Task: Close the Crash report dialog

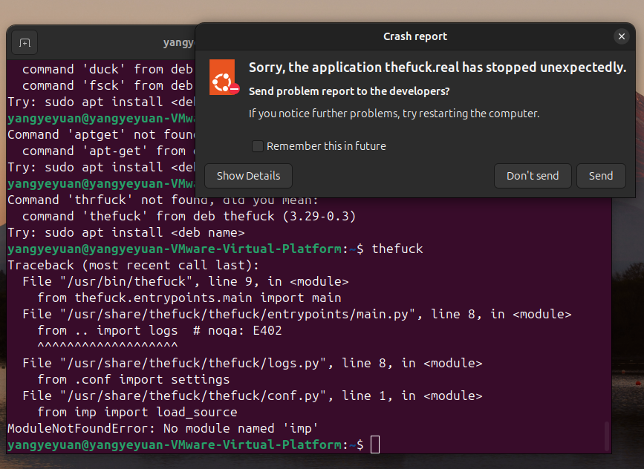Action: pos(622,36)
